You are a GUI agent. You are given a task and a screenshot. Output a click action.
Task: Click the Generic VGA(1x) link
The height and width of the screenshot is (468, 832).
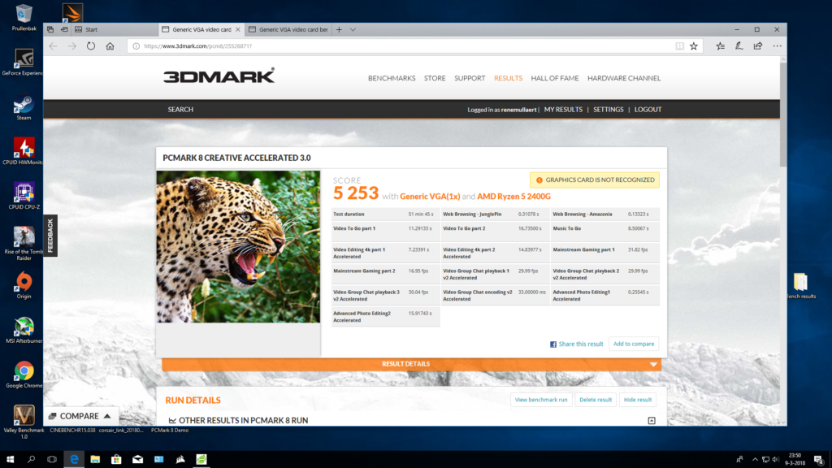point(430,197)
